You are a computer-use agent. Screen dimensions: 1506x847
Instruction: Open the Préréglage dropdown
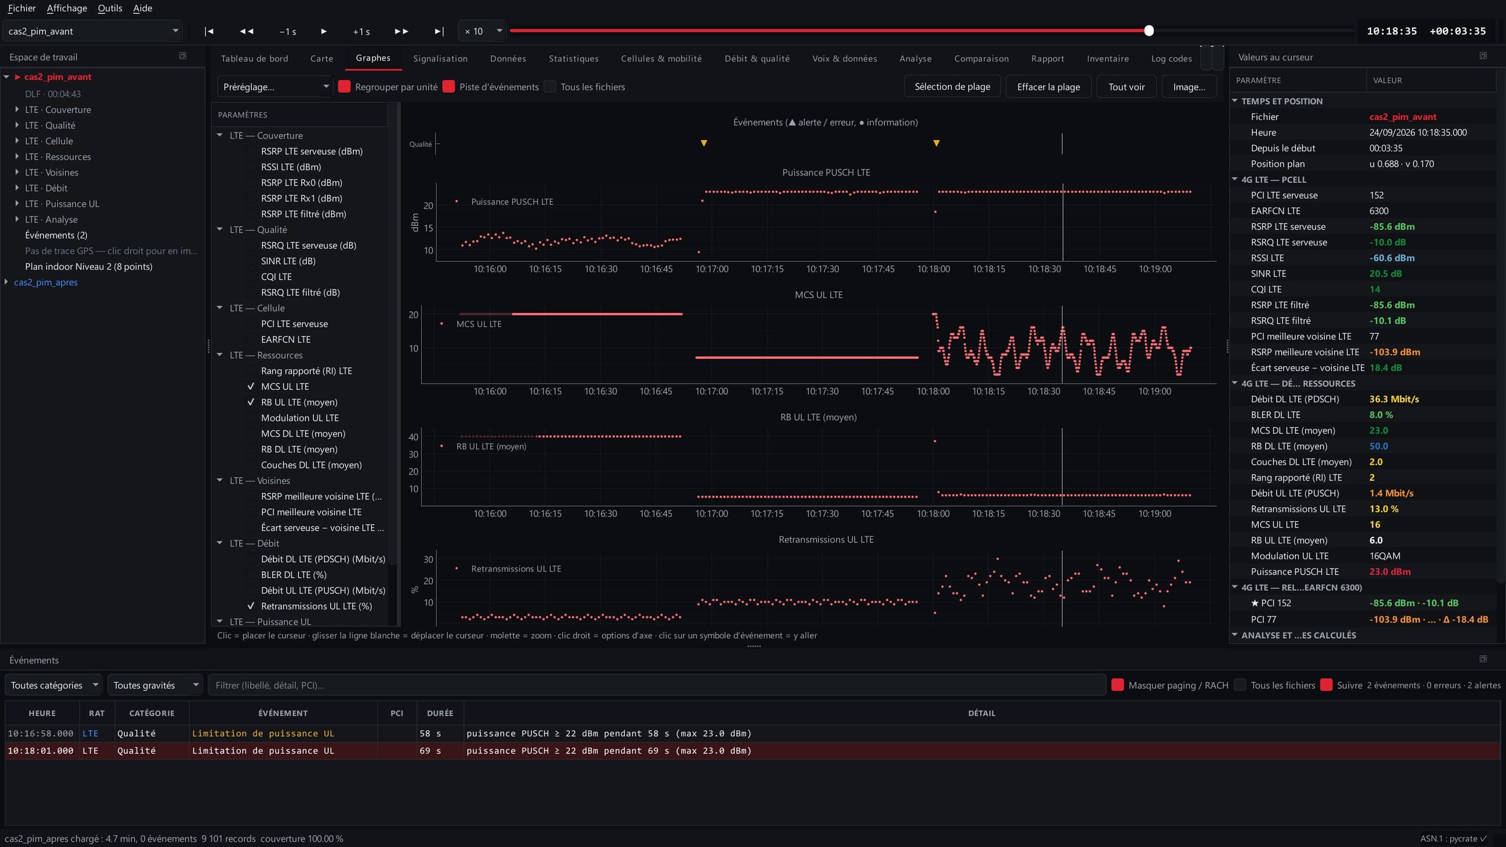pyautogui.click(x=275, y=86)
